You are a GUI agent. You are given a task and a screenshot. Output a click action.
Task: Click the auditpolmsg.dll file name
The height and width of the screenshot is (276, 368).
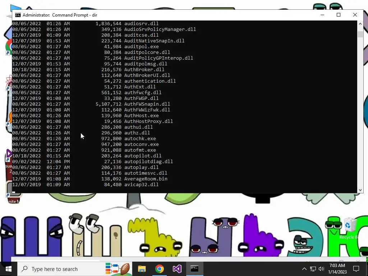(146, 64)
